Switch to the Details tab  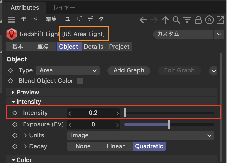tap(93, 47)
